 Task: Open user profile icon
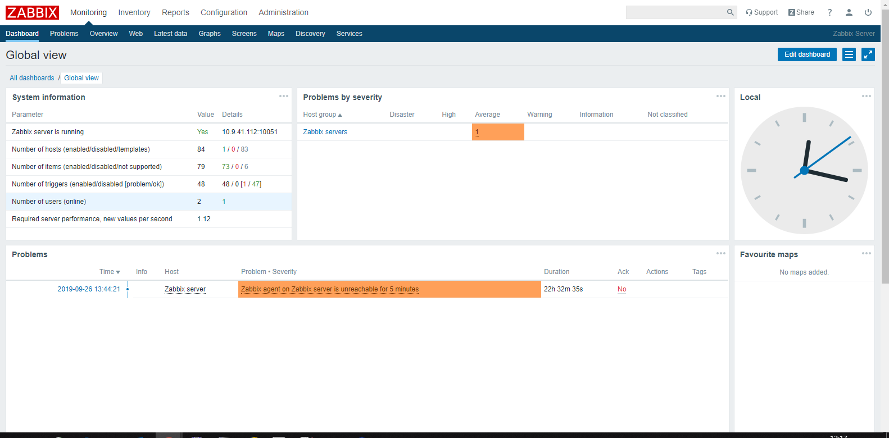(x=849, y=12)
